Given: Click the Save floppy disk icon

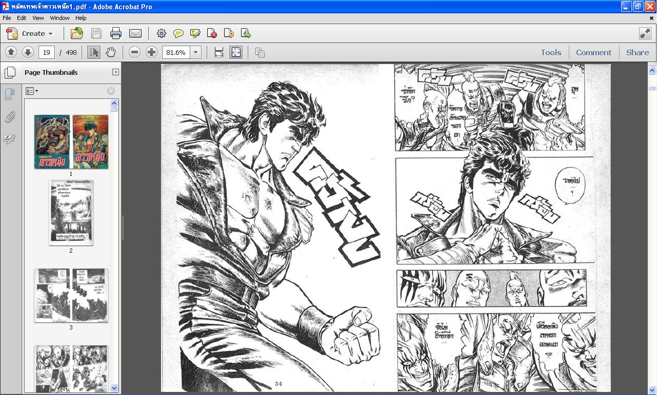Looking at the screenshot, I should tap(96, 33).
